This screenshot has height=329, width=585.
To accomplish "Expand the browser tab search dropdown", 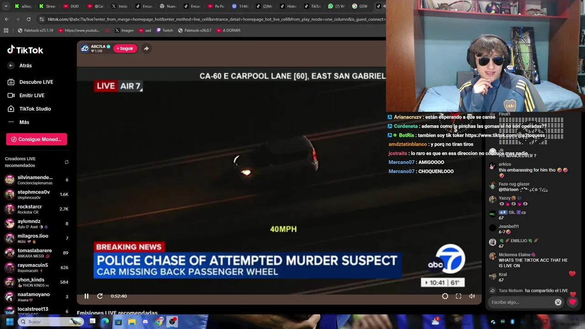I will 6,6.
